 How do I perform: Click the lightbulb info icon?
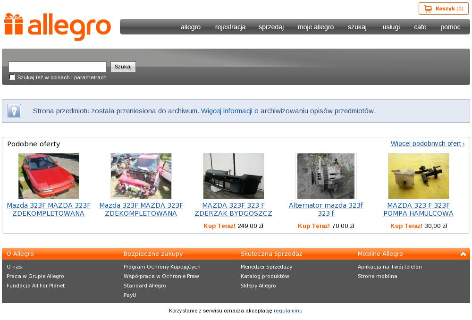(14, 111)
